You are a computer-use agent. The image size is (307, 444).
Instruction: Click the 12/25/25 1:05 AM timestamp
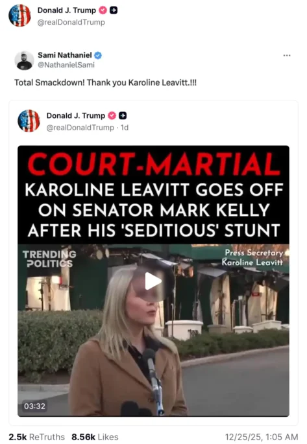262,437
